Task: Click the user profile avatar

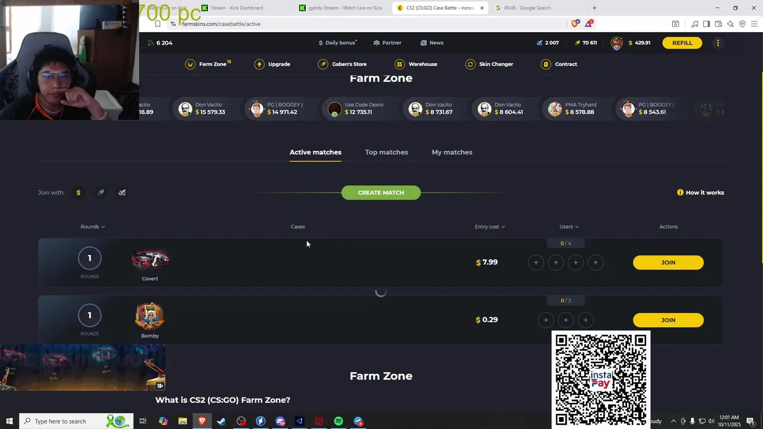Action: pyautogui.click(x=617, y=43)
